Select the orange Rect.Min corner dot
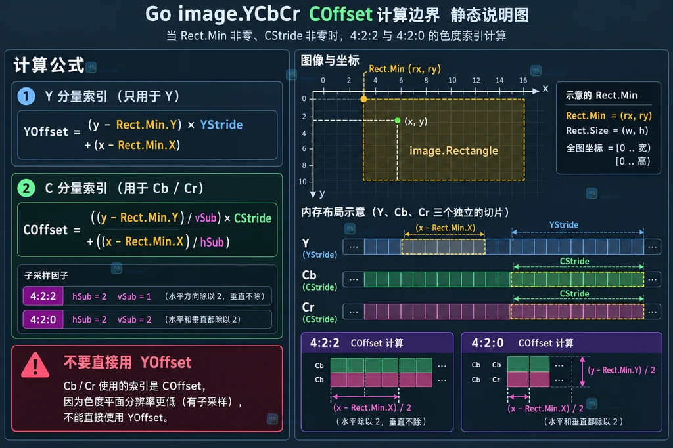The height and width of the screenshot is (448, 673). [x=363, y=99]
